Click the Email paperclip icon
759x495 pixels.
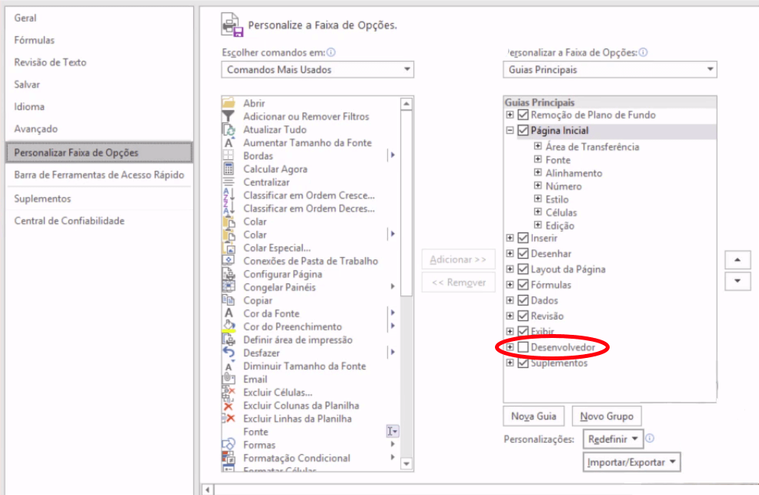(229, 379)
